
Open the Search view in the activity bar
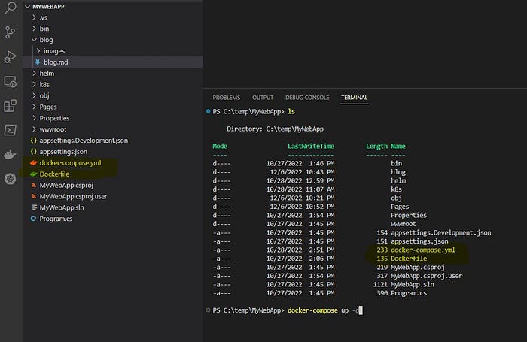coord(10,8)
